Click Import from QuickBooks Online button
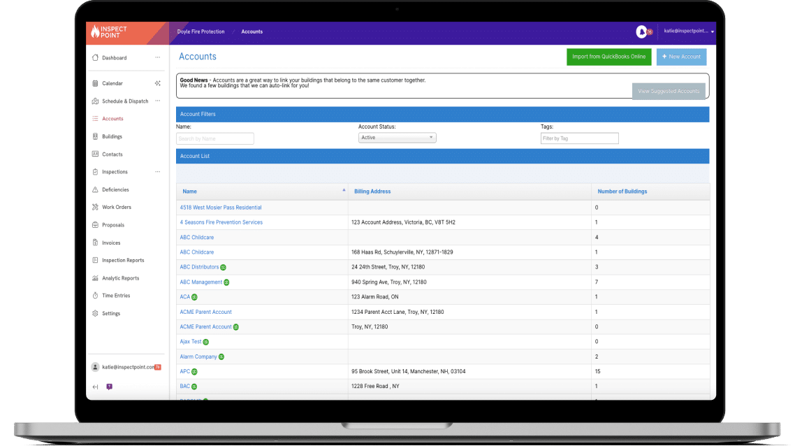This screenshot has width=795, height=446. [x=608, y=57]
